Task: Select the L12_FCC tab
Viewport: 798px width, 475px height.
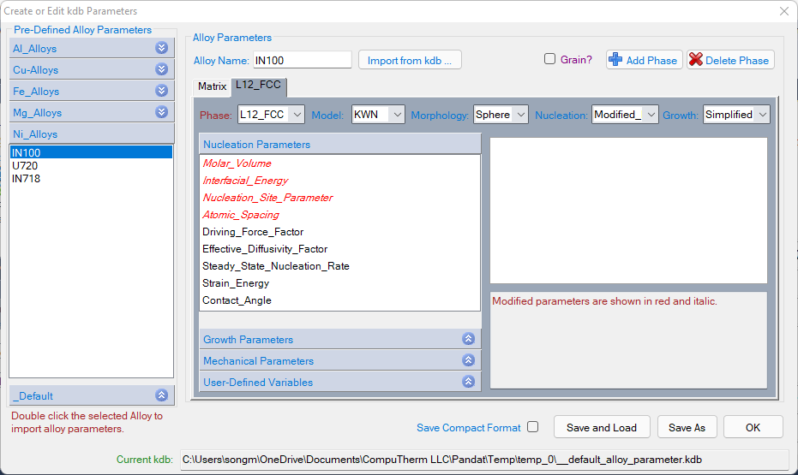Action: pos(259,86)
